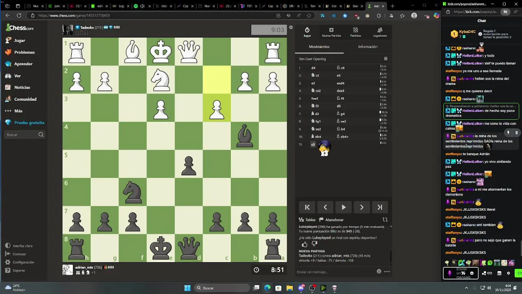This screenshot has height=294, width=522.
Task: Open the Partidas games tab
Action: click(356, 32)
